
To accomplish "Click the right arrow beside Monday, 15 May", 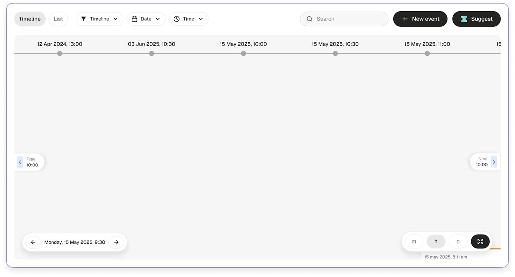I will click(x=116, y=242).
